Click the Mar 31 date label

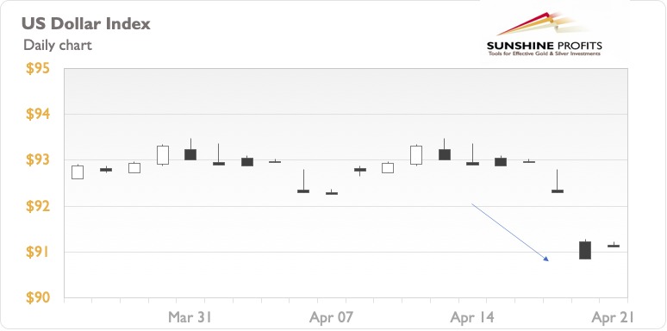tap(190, 317)
